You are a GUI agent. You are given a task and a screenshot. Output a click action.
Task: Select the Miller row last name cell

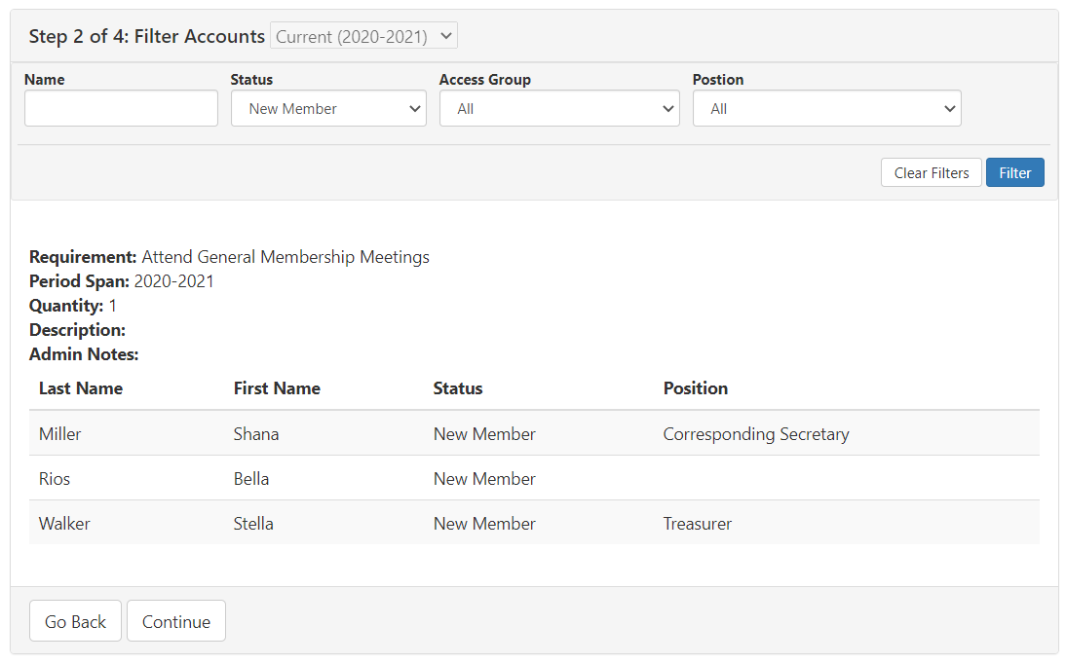point(60,434)
